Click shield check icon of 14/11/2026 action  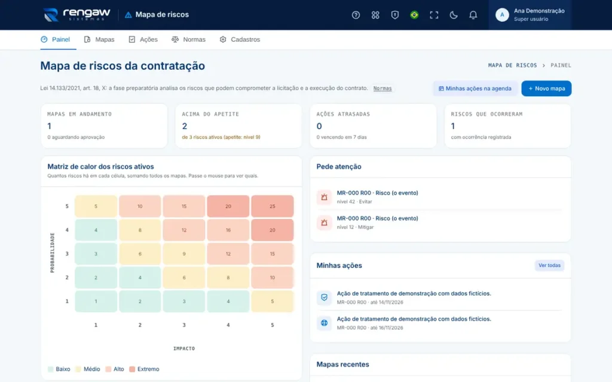[x=324, y=297]
